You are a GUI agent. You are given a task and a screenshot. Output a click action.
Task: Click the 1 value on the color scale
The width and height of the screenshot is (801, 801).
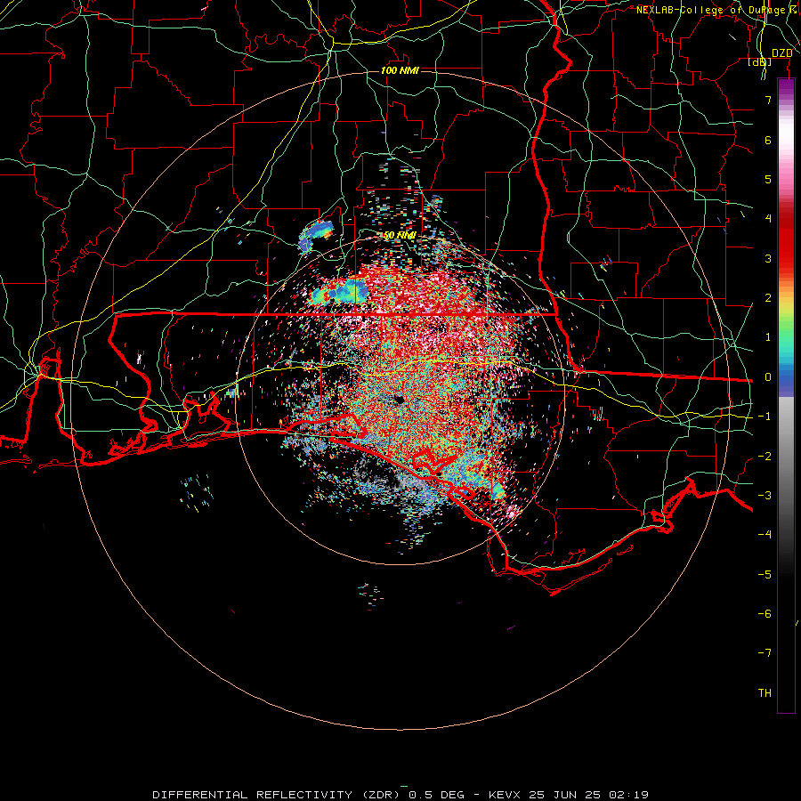click(768, 337)
